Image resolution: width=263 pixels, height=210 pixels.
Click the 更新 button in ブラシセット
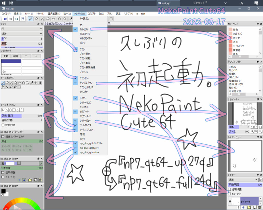point(6,56)
